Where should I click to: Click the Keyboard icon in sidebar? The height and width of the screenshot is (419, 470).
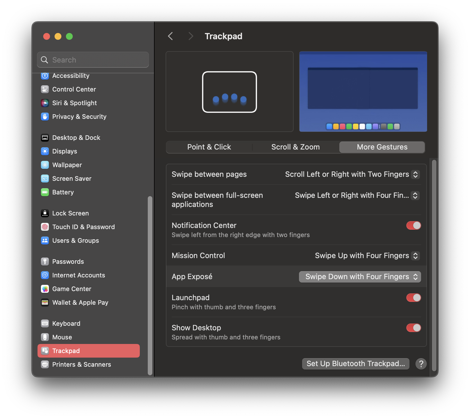(45, 323)
